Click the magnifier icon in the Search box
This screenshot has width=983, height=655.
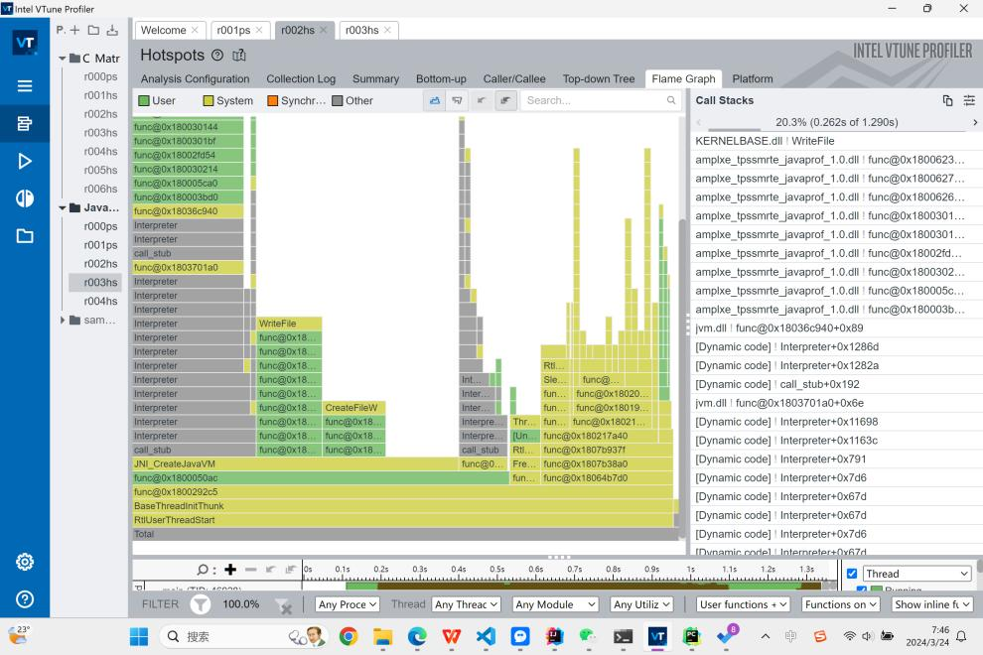point(671,100)
